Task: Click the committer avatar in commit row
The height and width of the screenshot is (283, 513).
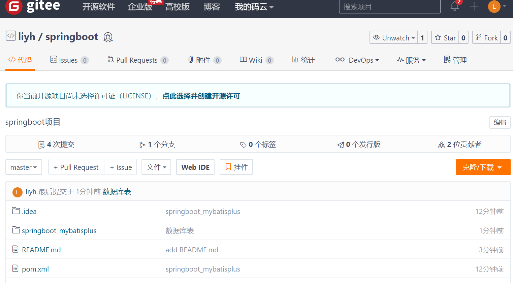Action: tap(17, 192)
